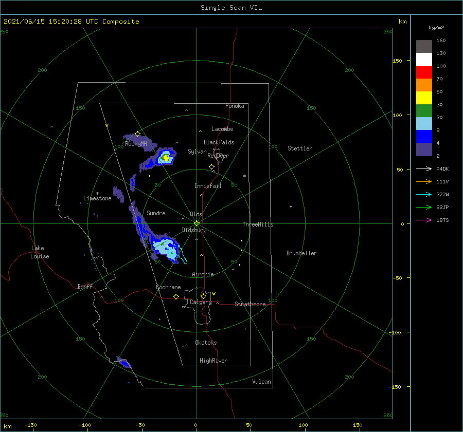Click the HighRiver label
This screenshot has width=463, height=432.
click(x=213, y=361)
